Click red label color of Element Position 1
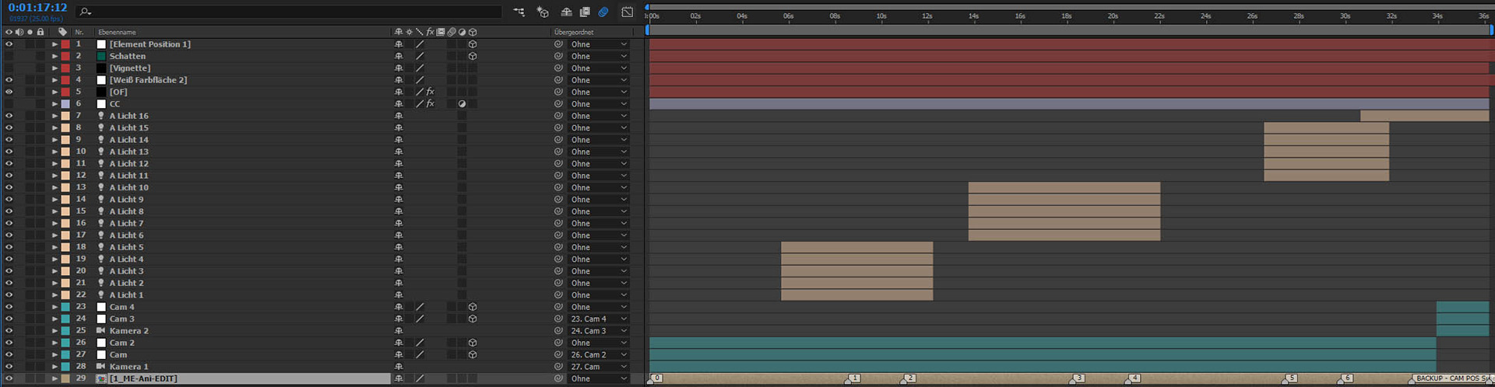The image size is (1495, 387). 65,44
